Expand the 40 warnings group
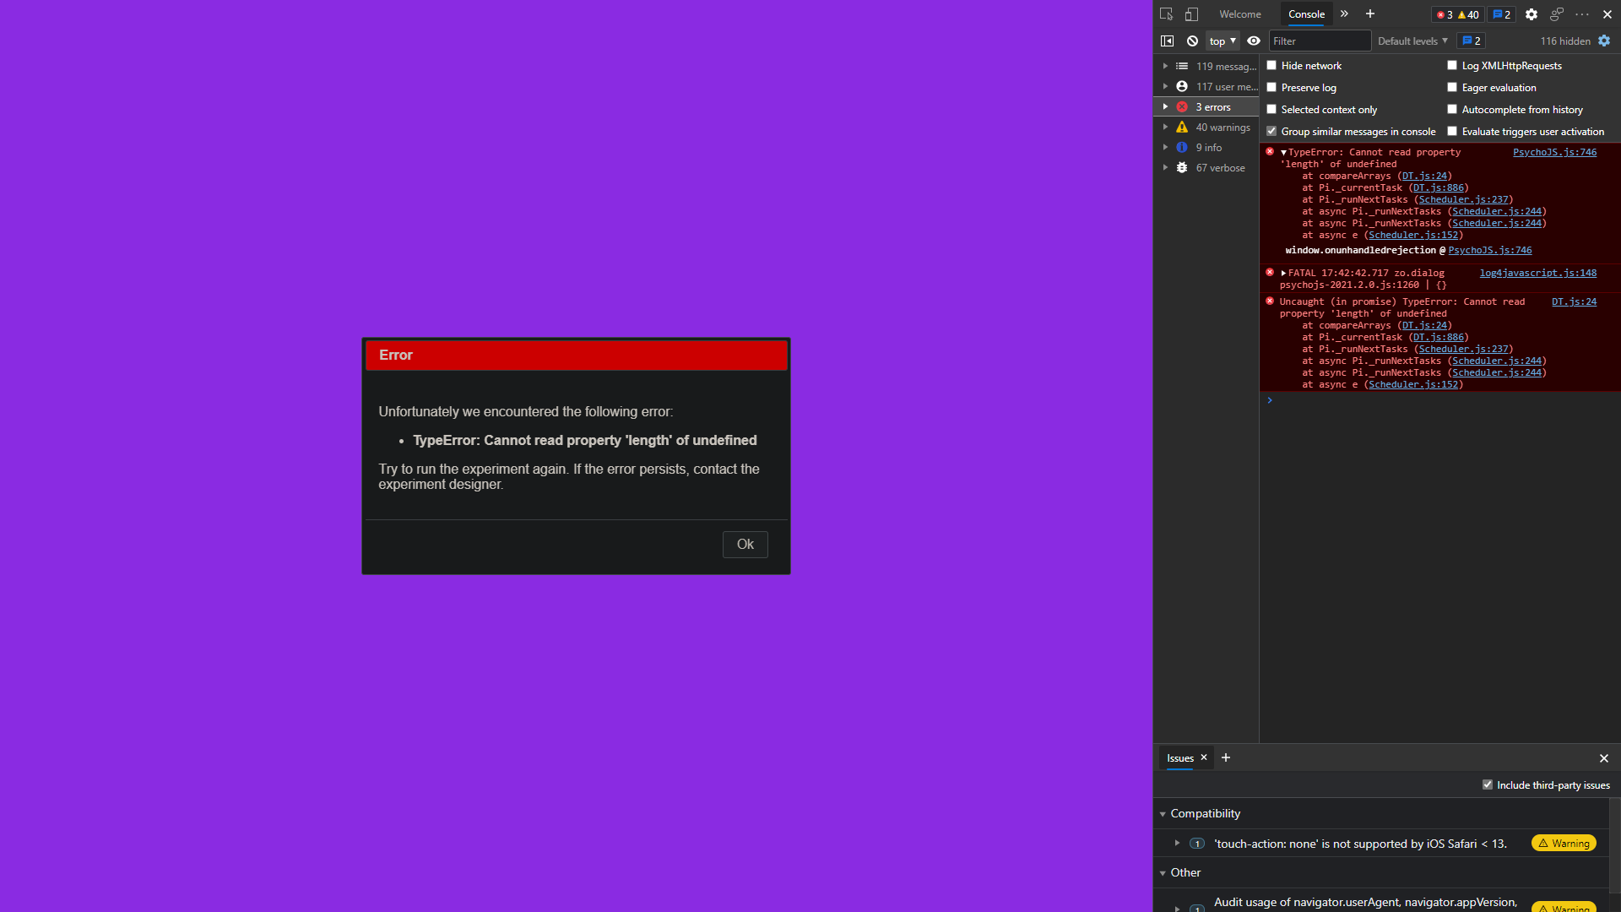 [1165, 128]
